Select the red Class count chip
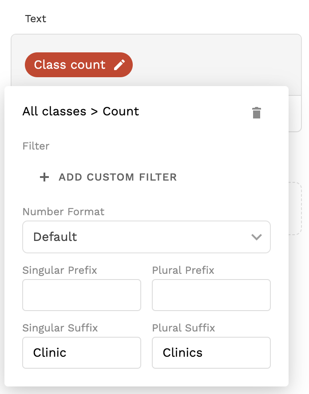The width and height of the screenshot is (309, 394). [x=70, y=65]
